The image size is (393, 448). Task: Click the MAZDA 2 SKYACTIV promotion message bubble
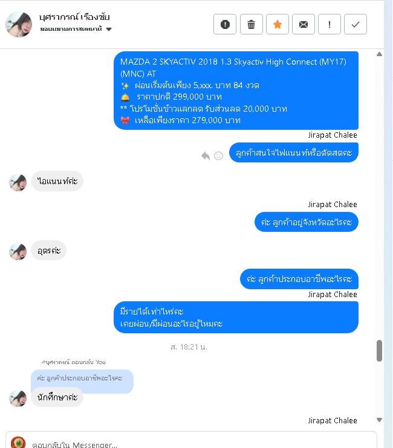coord(236,91)
